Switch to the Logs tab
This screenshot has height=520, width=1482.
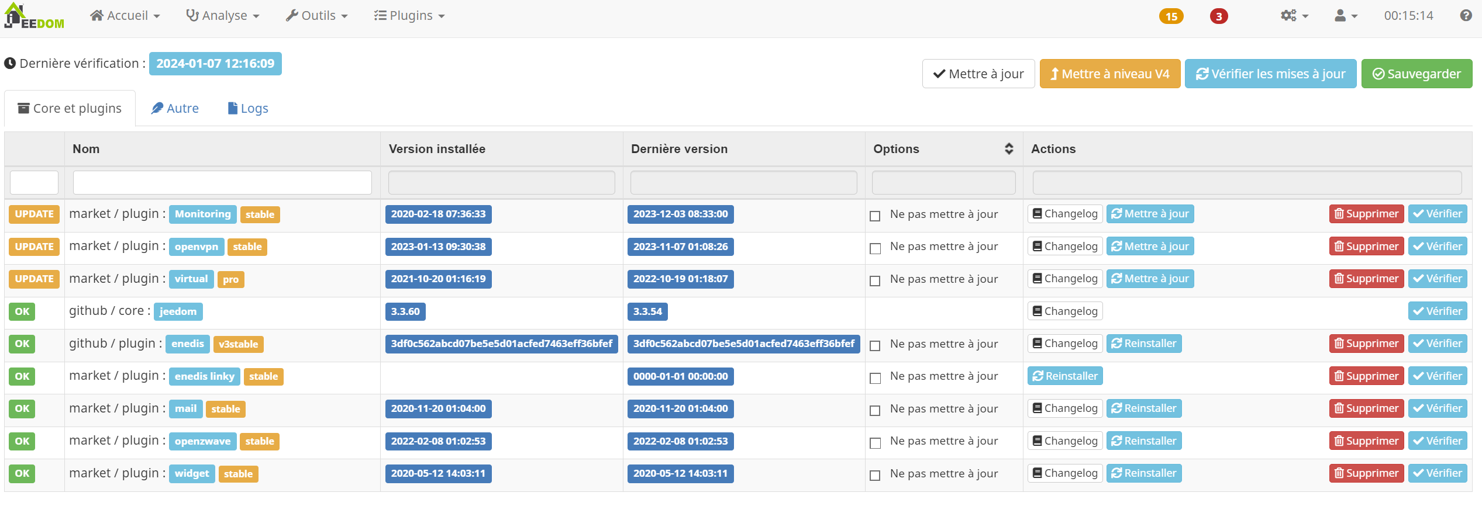click(x=248, y=108)
